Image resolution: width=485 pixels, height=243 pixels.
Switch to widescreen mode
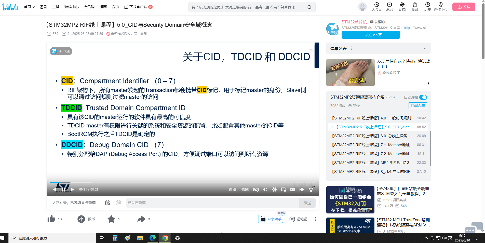click(x=293, y=189)
